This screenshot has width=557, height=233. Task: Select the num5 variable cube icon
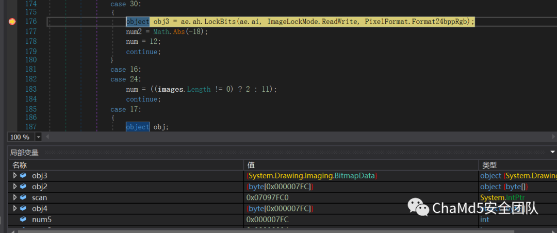[x=23, y=219]
